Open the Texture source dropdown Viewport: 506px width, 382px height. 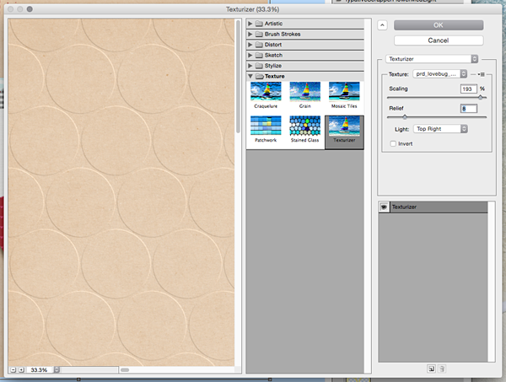440,74
